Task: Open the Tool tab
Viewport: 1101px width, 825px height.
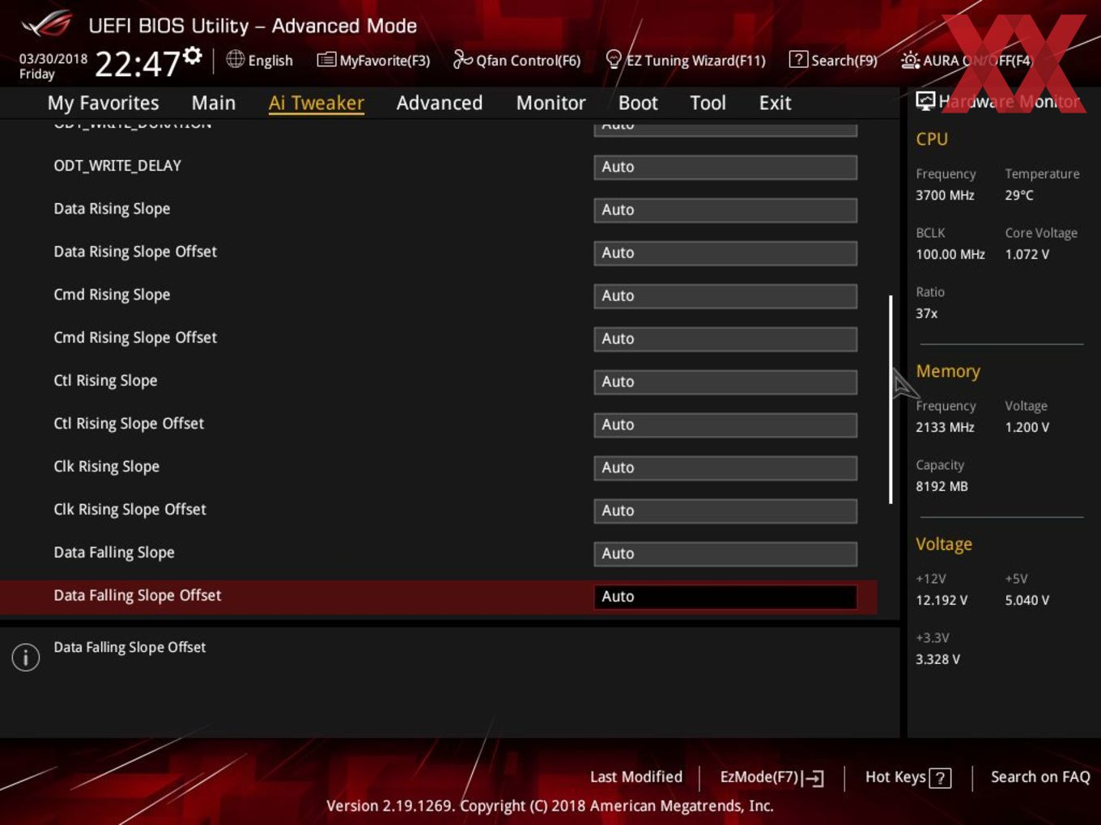Action: pos(708,103)
